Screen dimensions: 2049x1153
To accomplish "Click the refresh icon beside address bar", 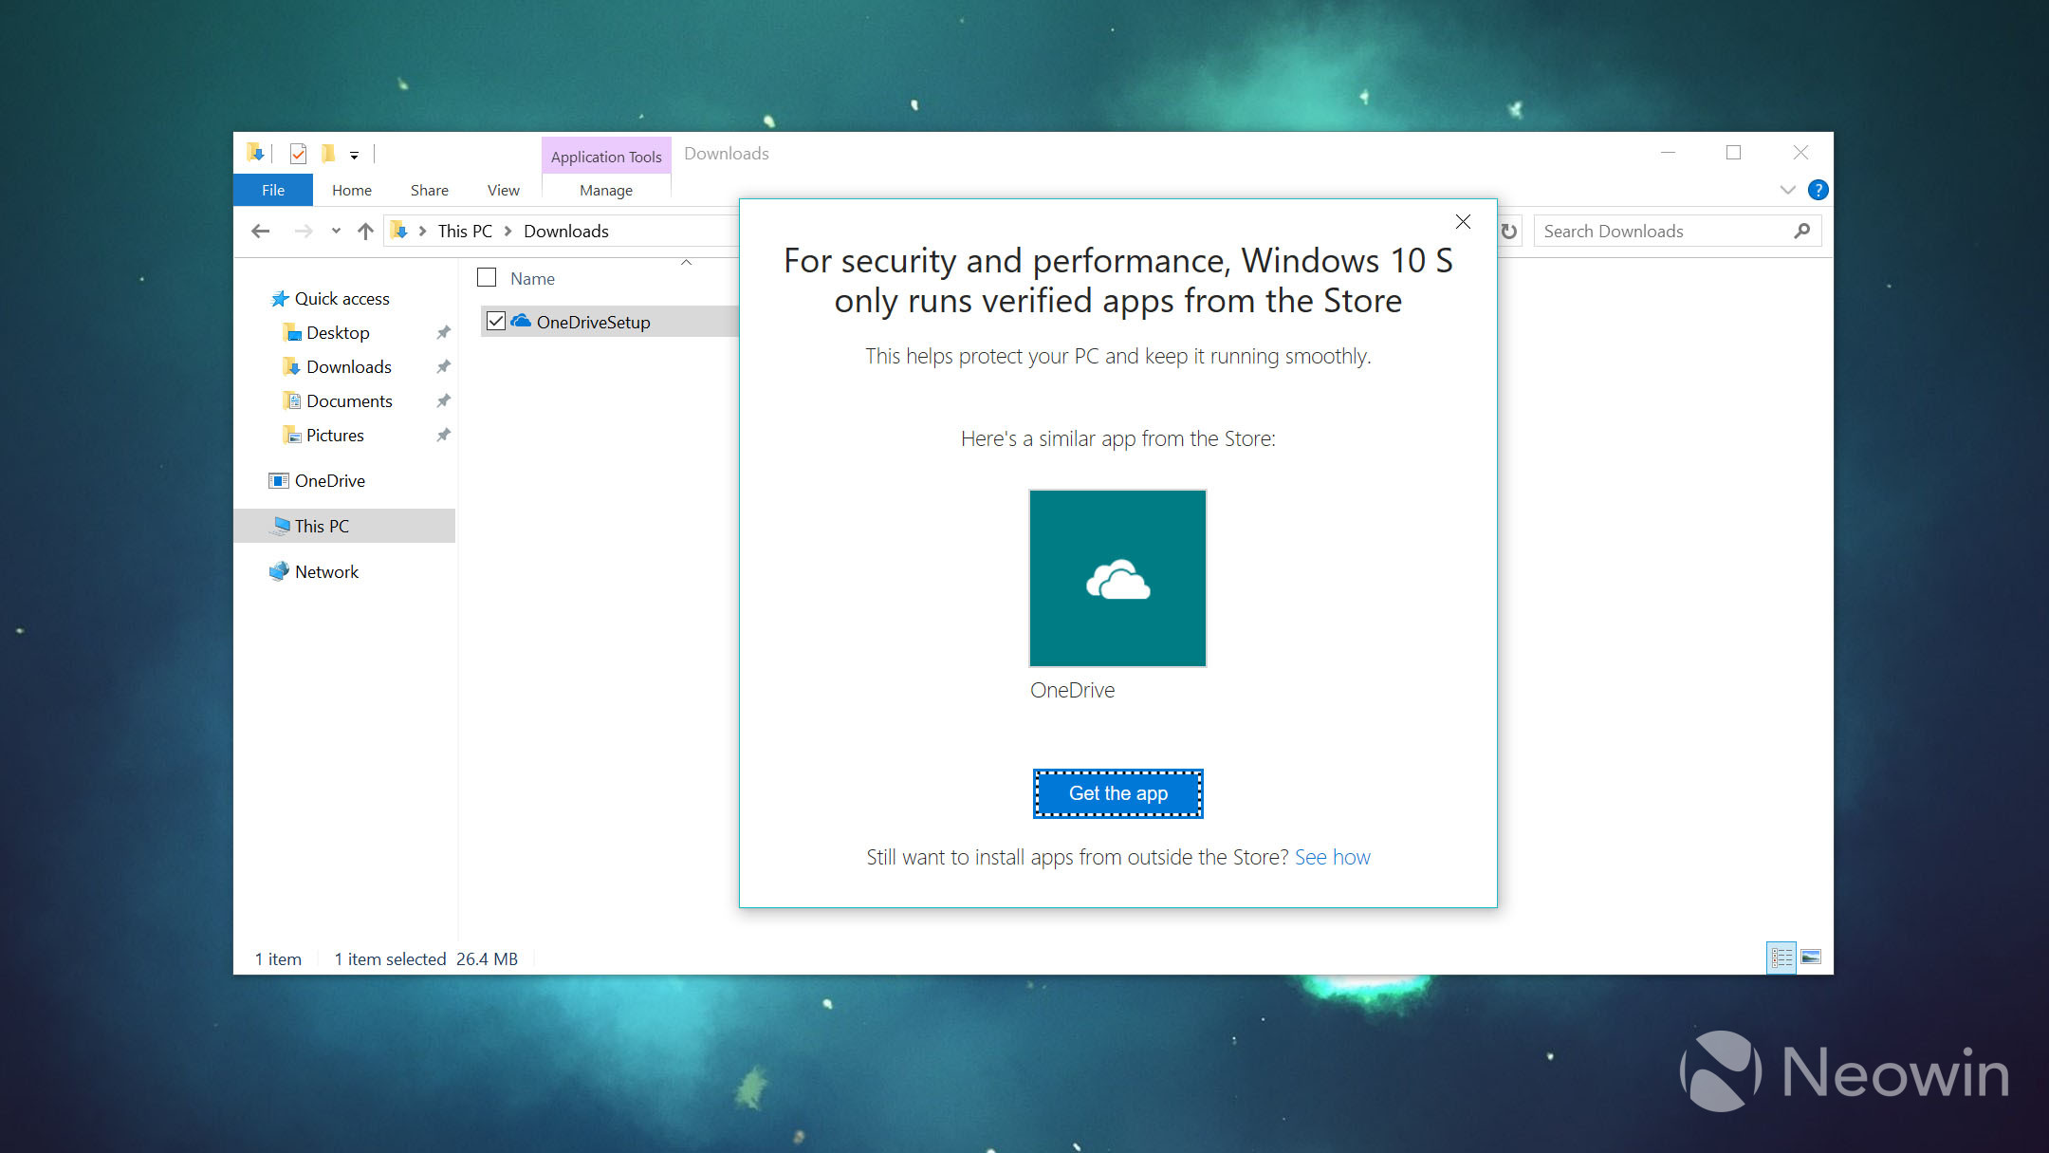I will pyautogui.click(x=1509, y=232).
